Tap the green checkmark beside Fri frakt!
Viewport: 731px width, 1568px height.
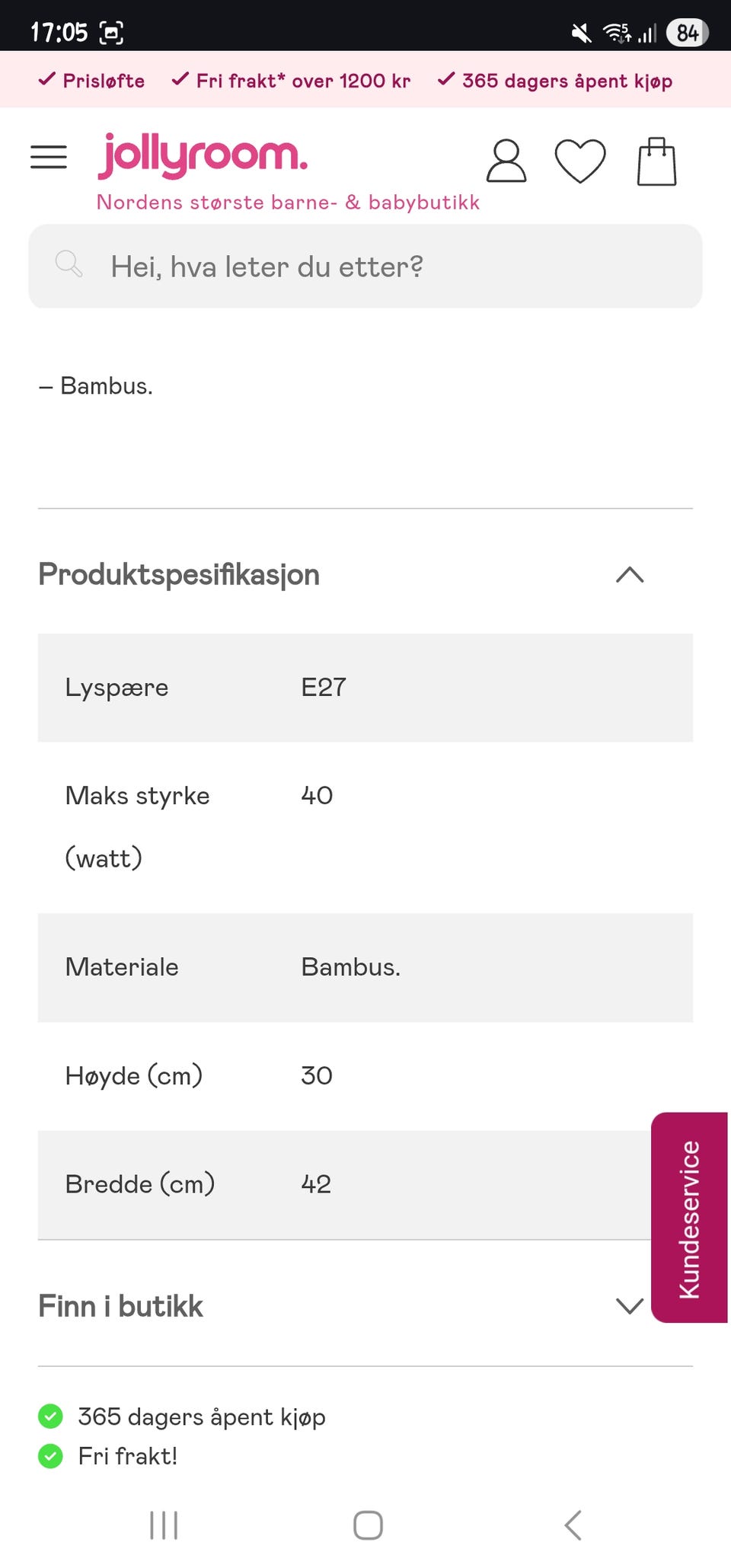point(50,1455)
